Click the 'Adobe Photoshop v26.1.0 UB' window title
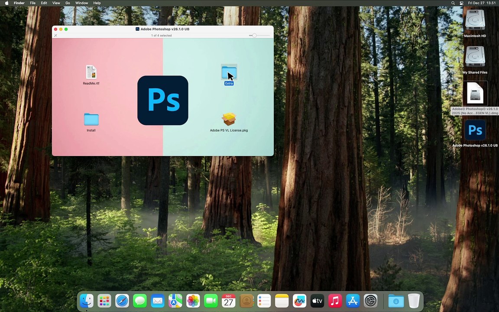This screenshot has height=312, width=499. [x=165, y=29]
